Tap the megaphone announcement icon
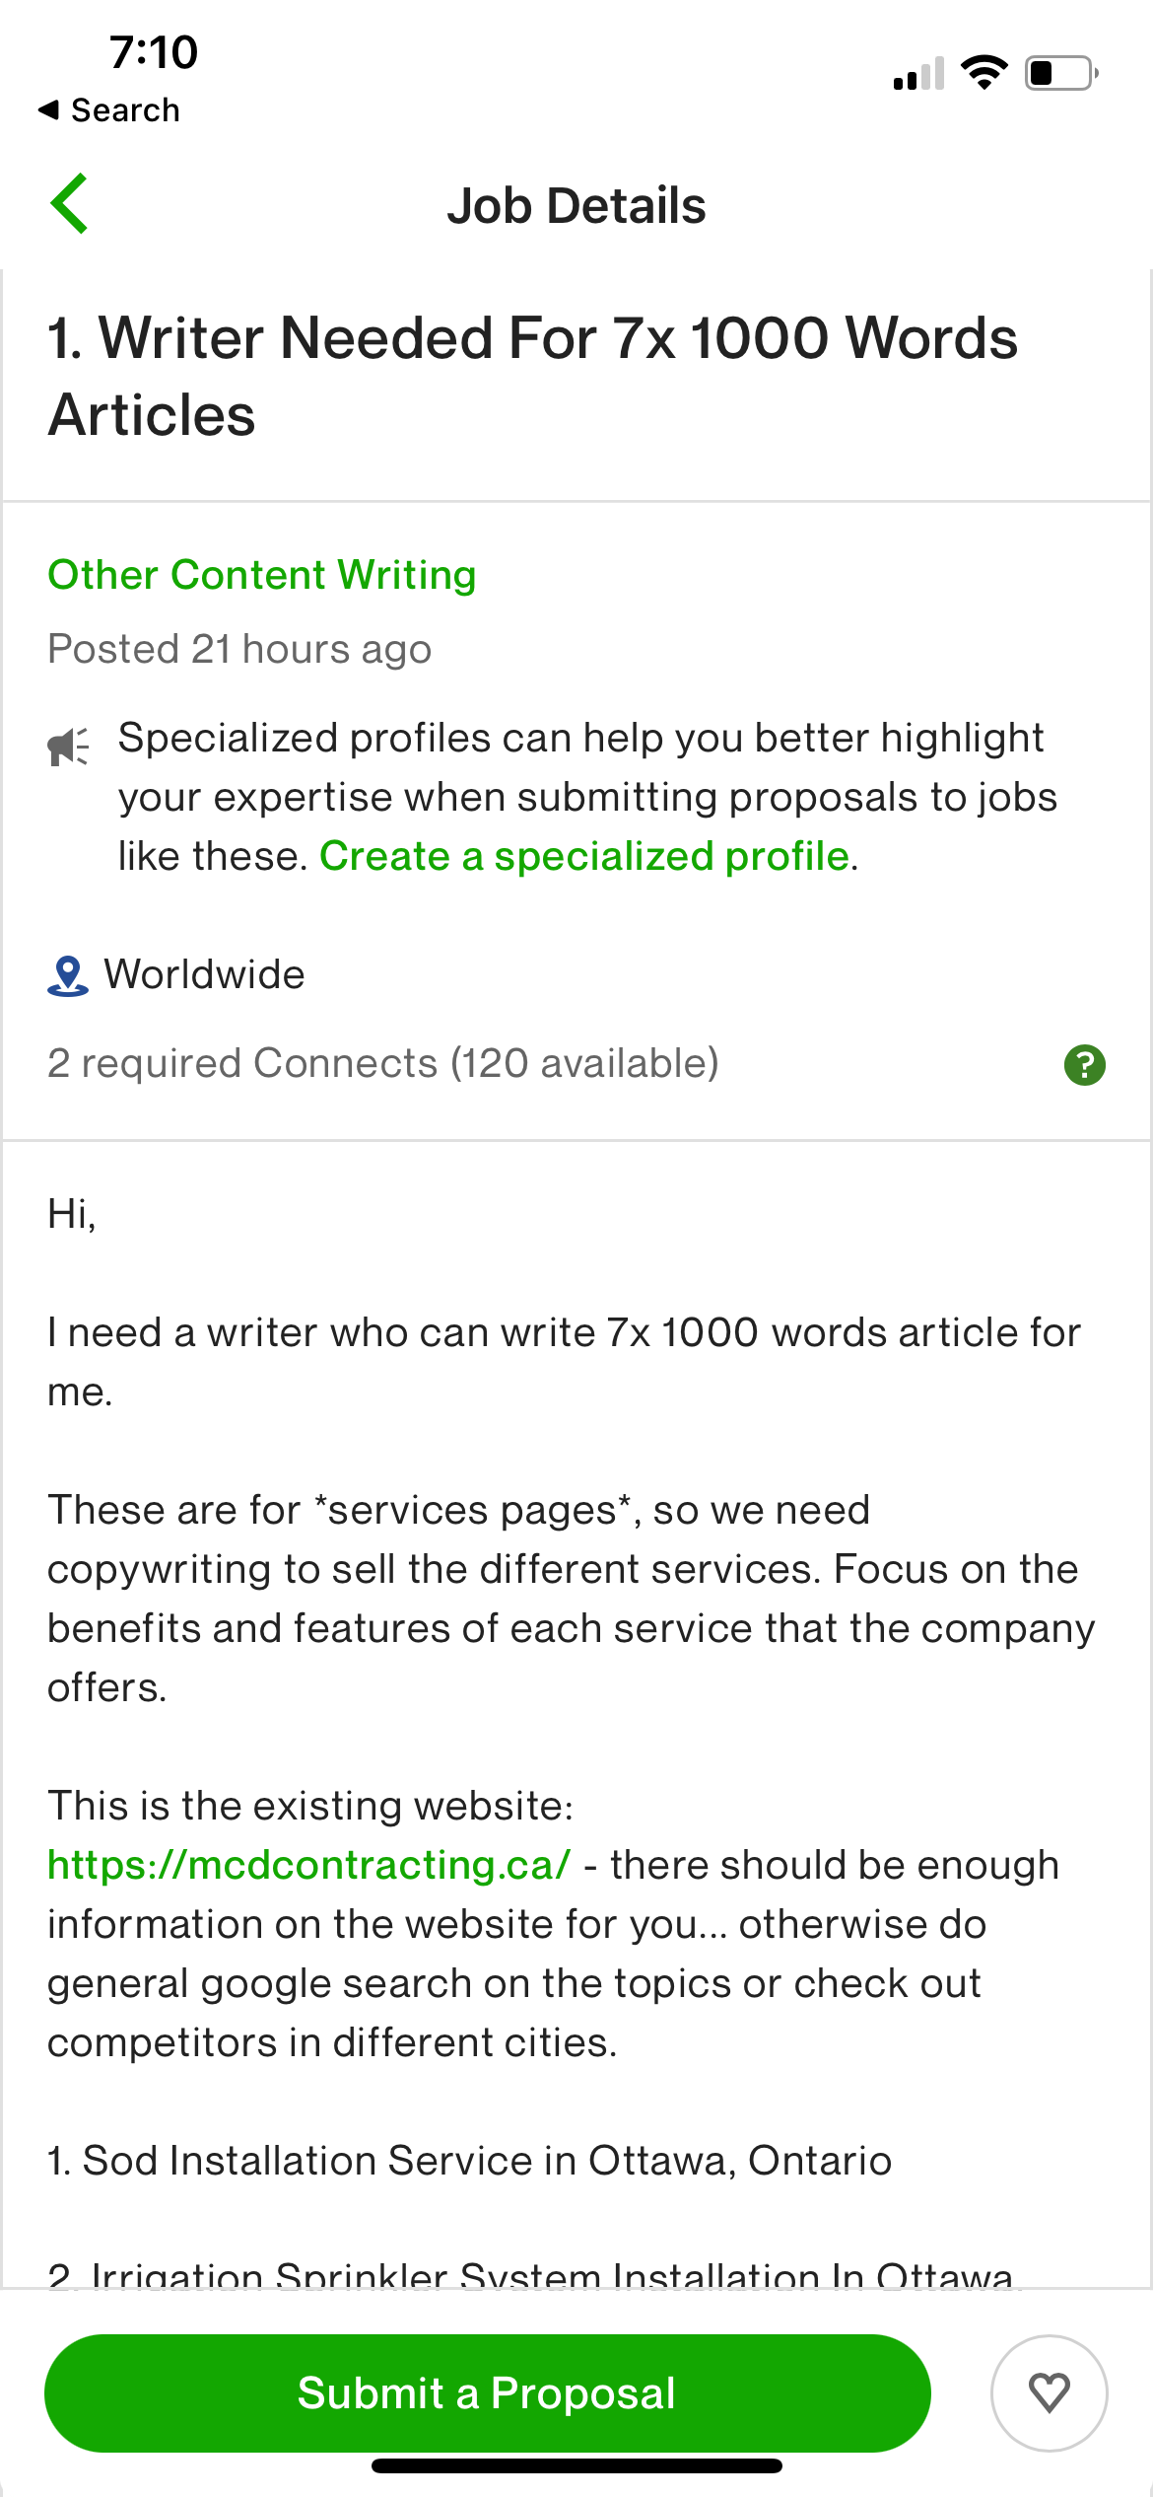The width and height of the screenshot is (1153, 2497). (x=68, y=748)
